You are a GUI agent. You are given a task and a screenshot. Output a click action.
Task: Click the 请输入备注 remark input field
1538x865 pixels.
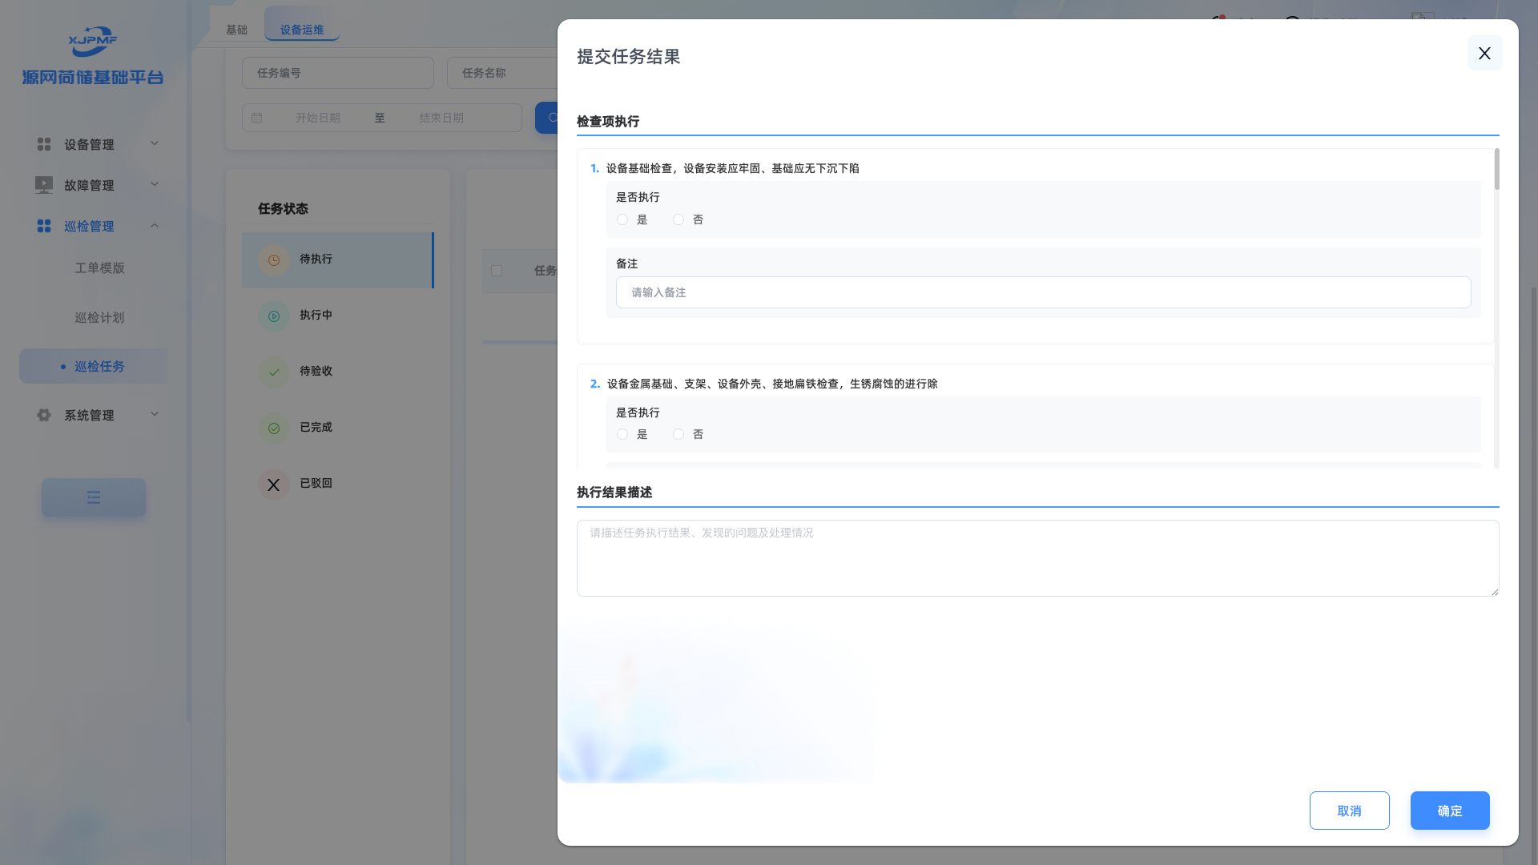(x=1043, y=292)
